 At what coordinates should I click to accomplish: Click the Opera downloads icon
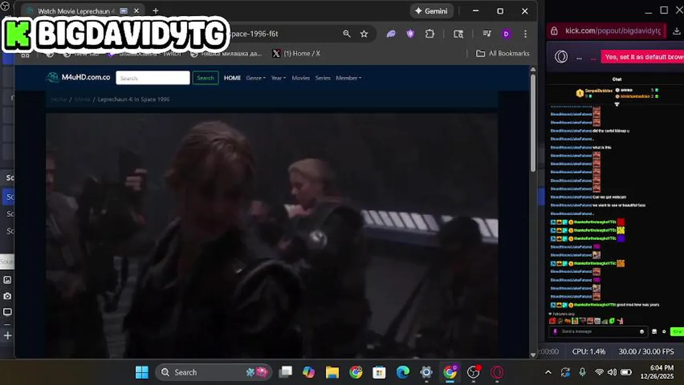(x=677, y=31)
